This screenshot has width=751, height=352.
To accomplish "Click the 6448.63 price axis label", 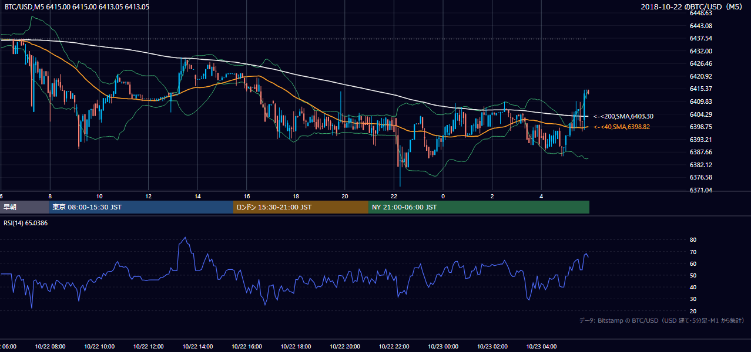I will click(x=701, y=13).
